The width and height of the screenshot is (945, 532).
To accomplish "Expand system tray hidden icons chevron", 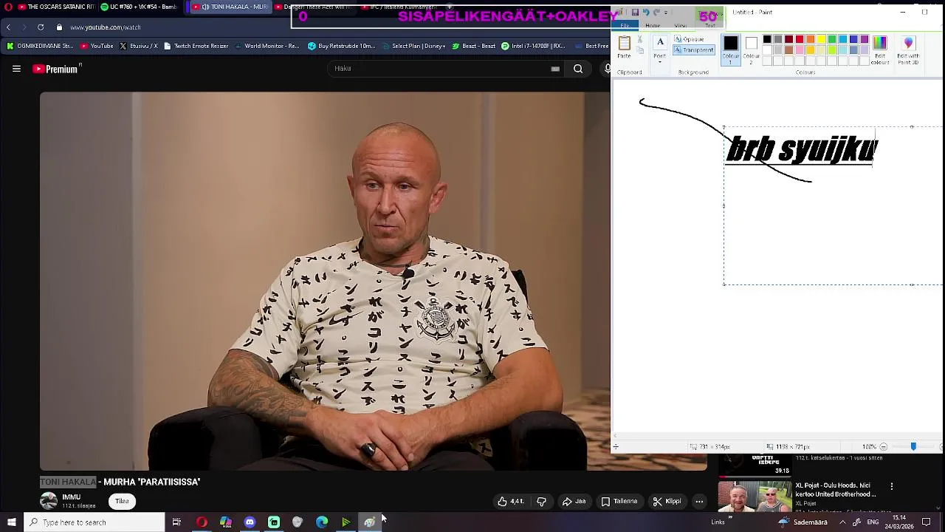I will click(x=842, y=522).
